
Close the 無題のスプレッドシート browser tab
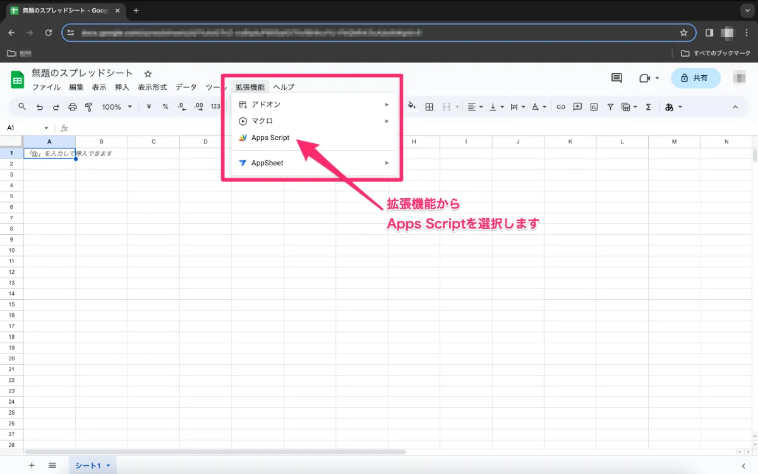[x=117, y=11]
